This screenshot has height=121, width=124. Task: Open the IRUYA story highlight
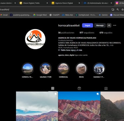[81, 70]
